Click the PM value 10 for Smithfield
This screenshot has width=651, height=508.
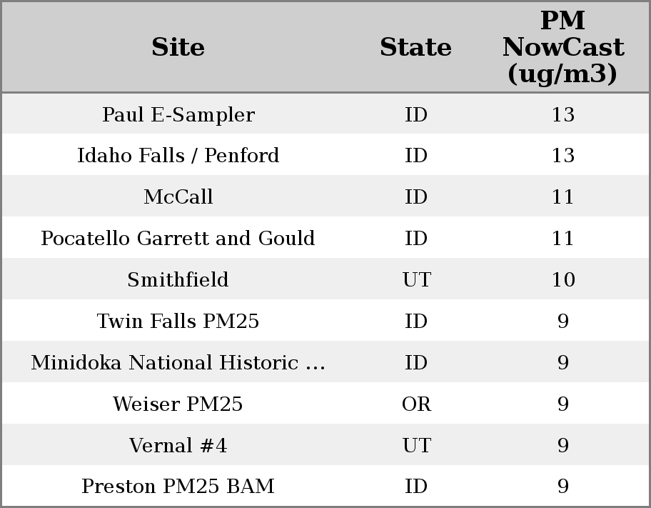pos(562,280)
